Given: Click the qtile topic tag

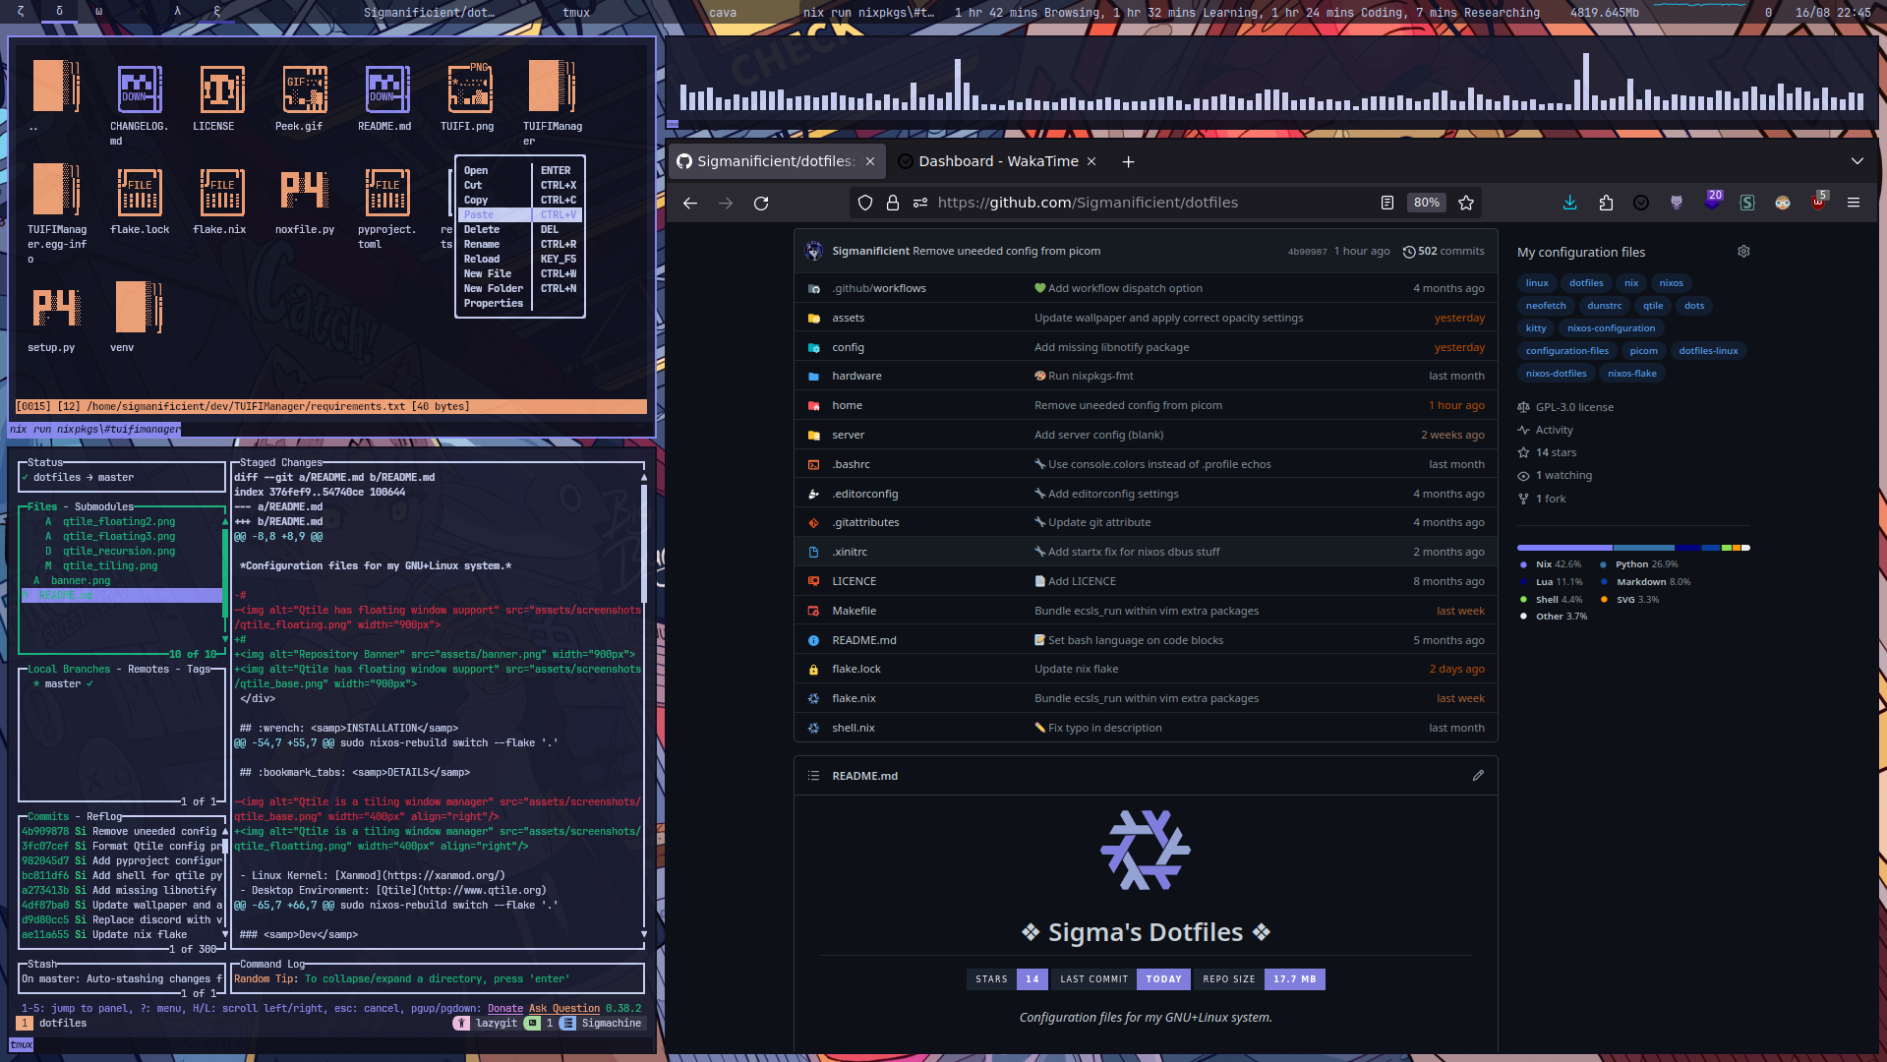Looking at the screenshot, I should 1653,306.
